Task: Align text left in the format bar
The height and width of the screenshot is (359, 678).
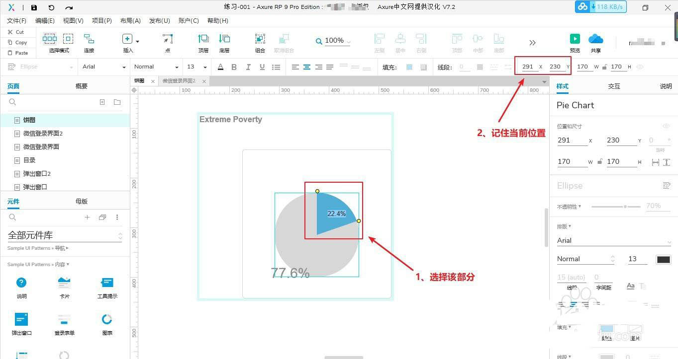Action: [295, 67]
